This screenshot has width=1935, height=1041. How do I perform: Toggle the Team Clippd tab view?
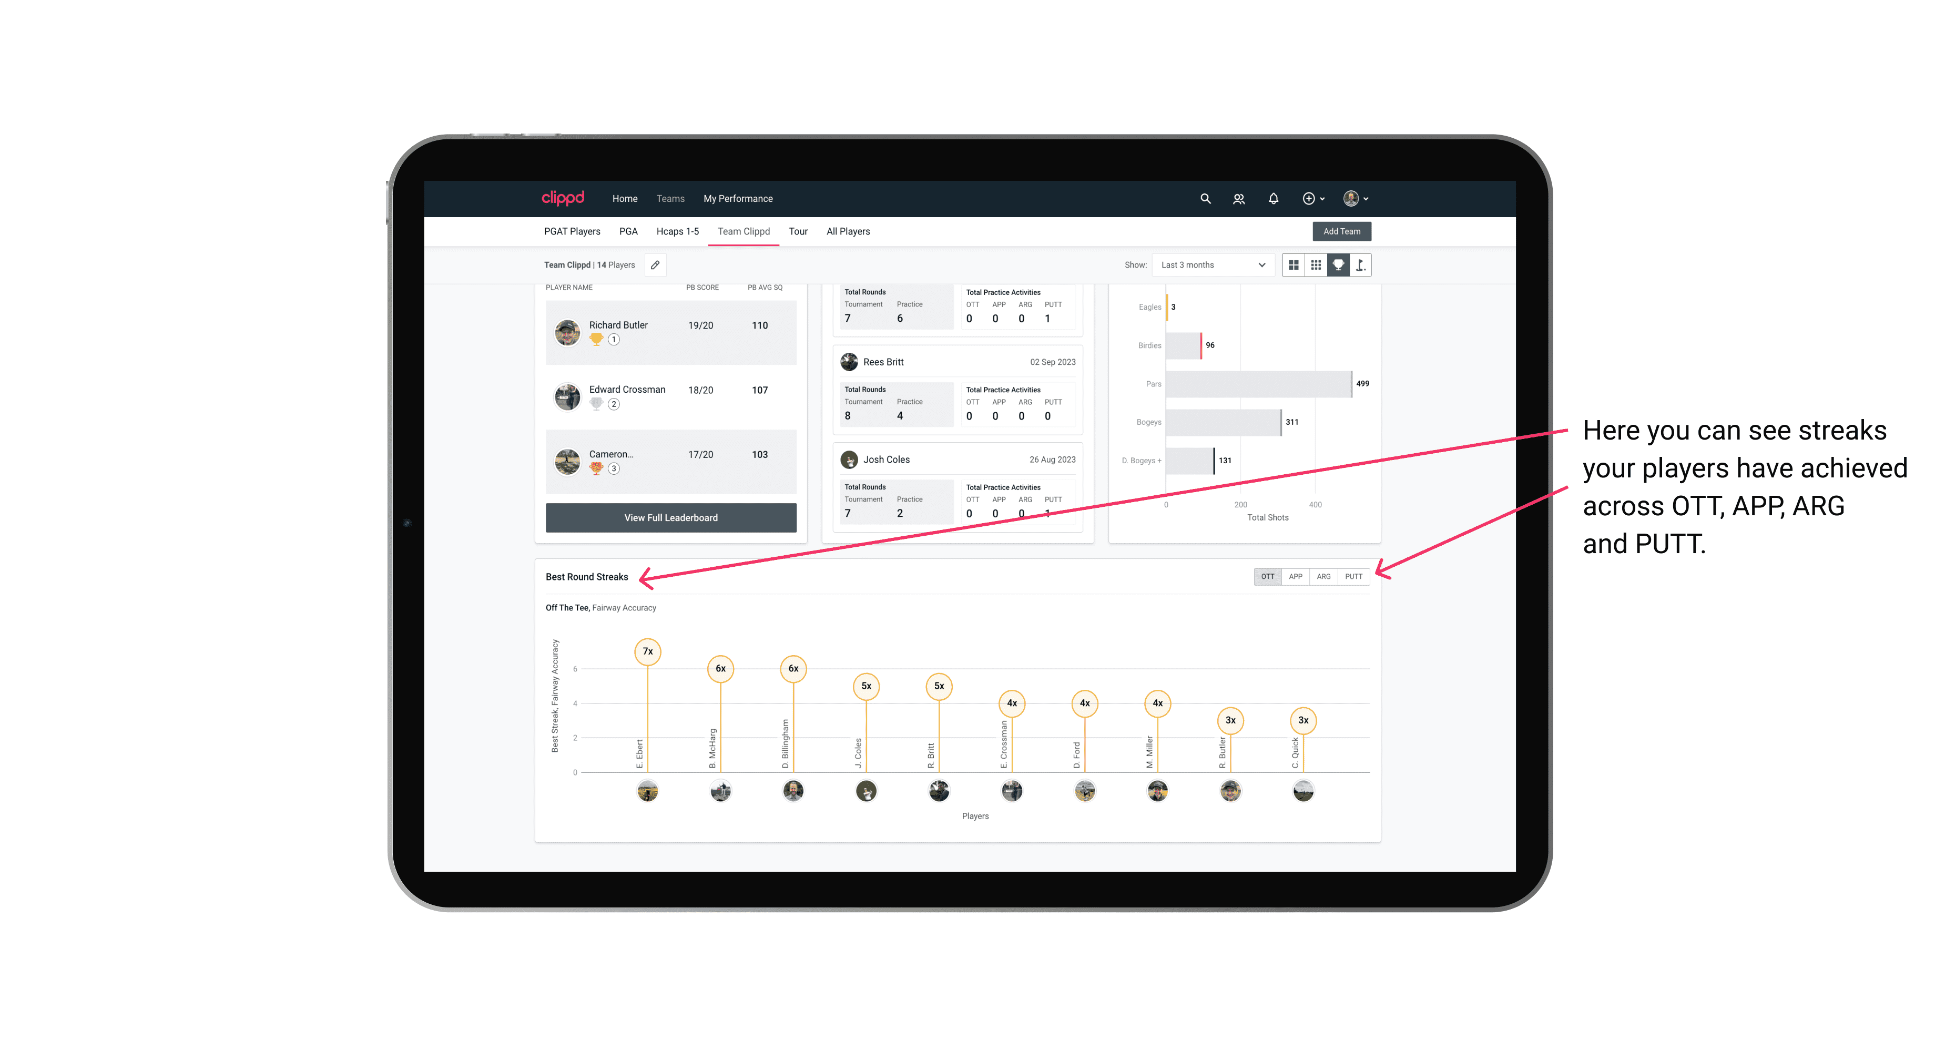742,232
